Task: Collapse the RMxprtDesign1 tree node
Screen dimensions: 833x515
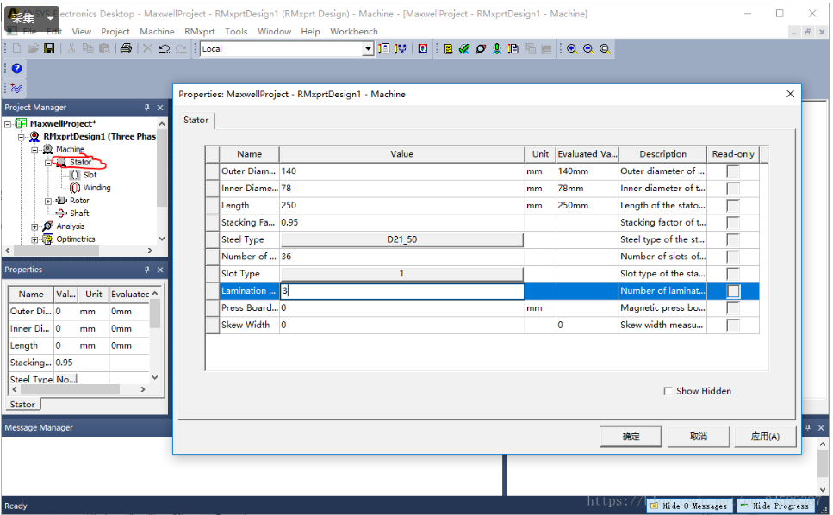Action: click(22, 137)
